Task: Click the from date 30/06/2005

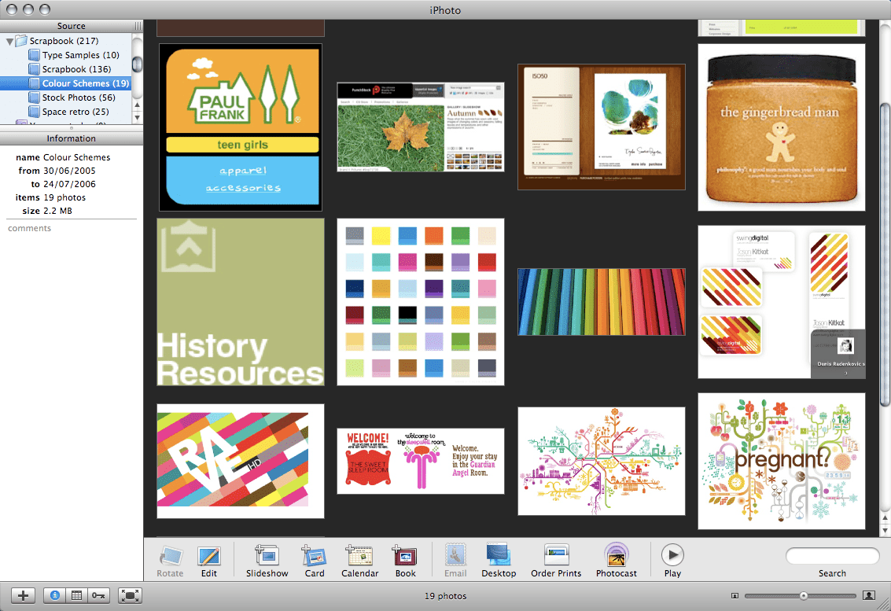Action: [x=69, y=171]
